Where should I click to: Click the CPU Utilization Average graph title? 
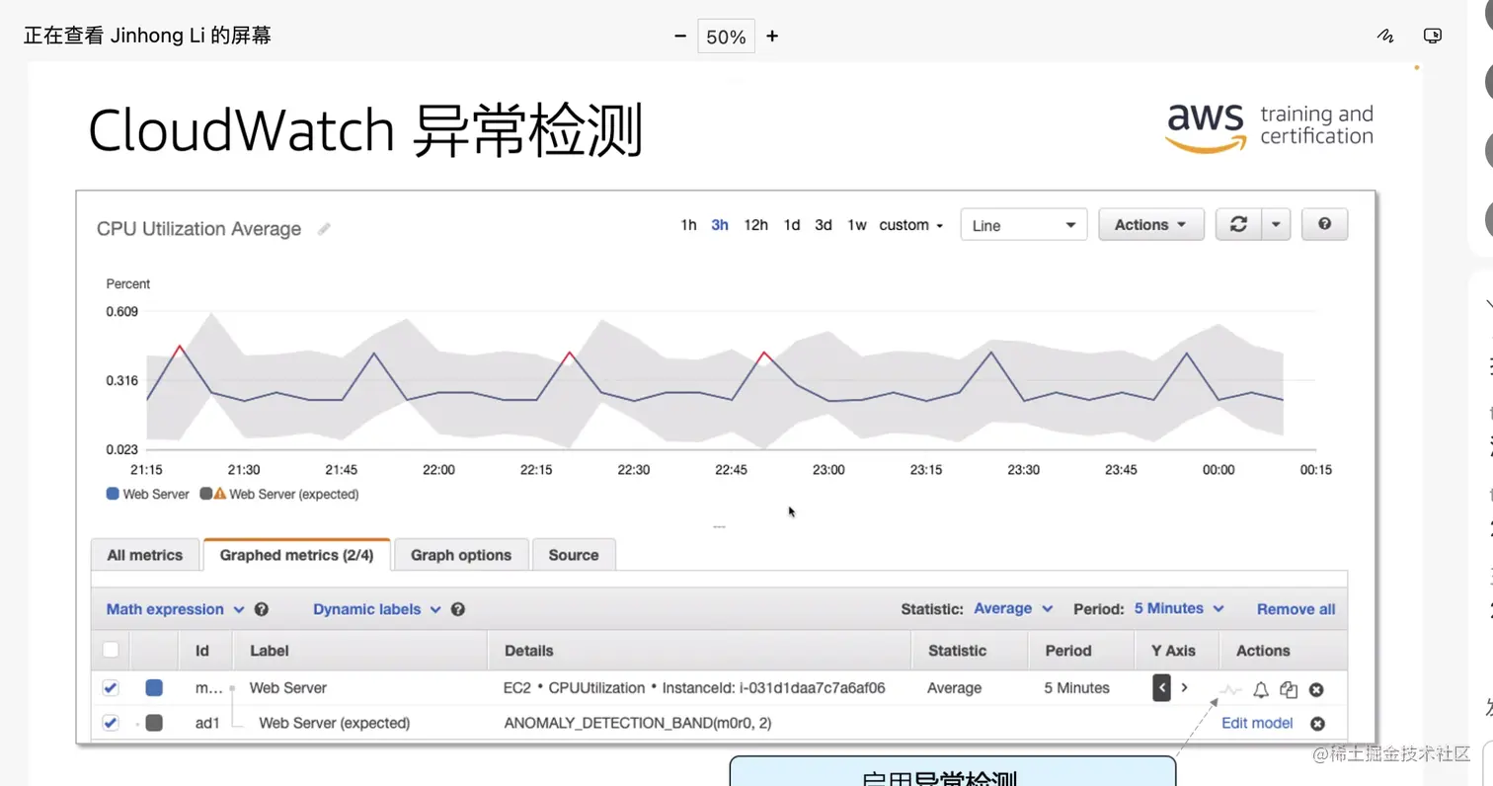pos(198,229)
